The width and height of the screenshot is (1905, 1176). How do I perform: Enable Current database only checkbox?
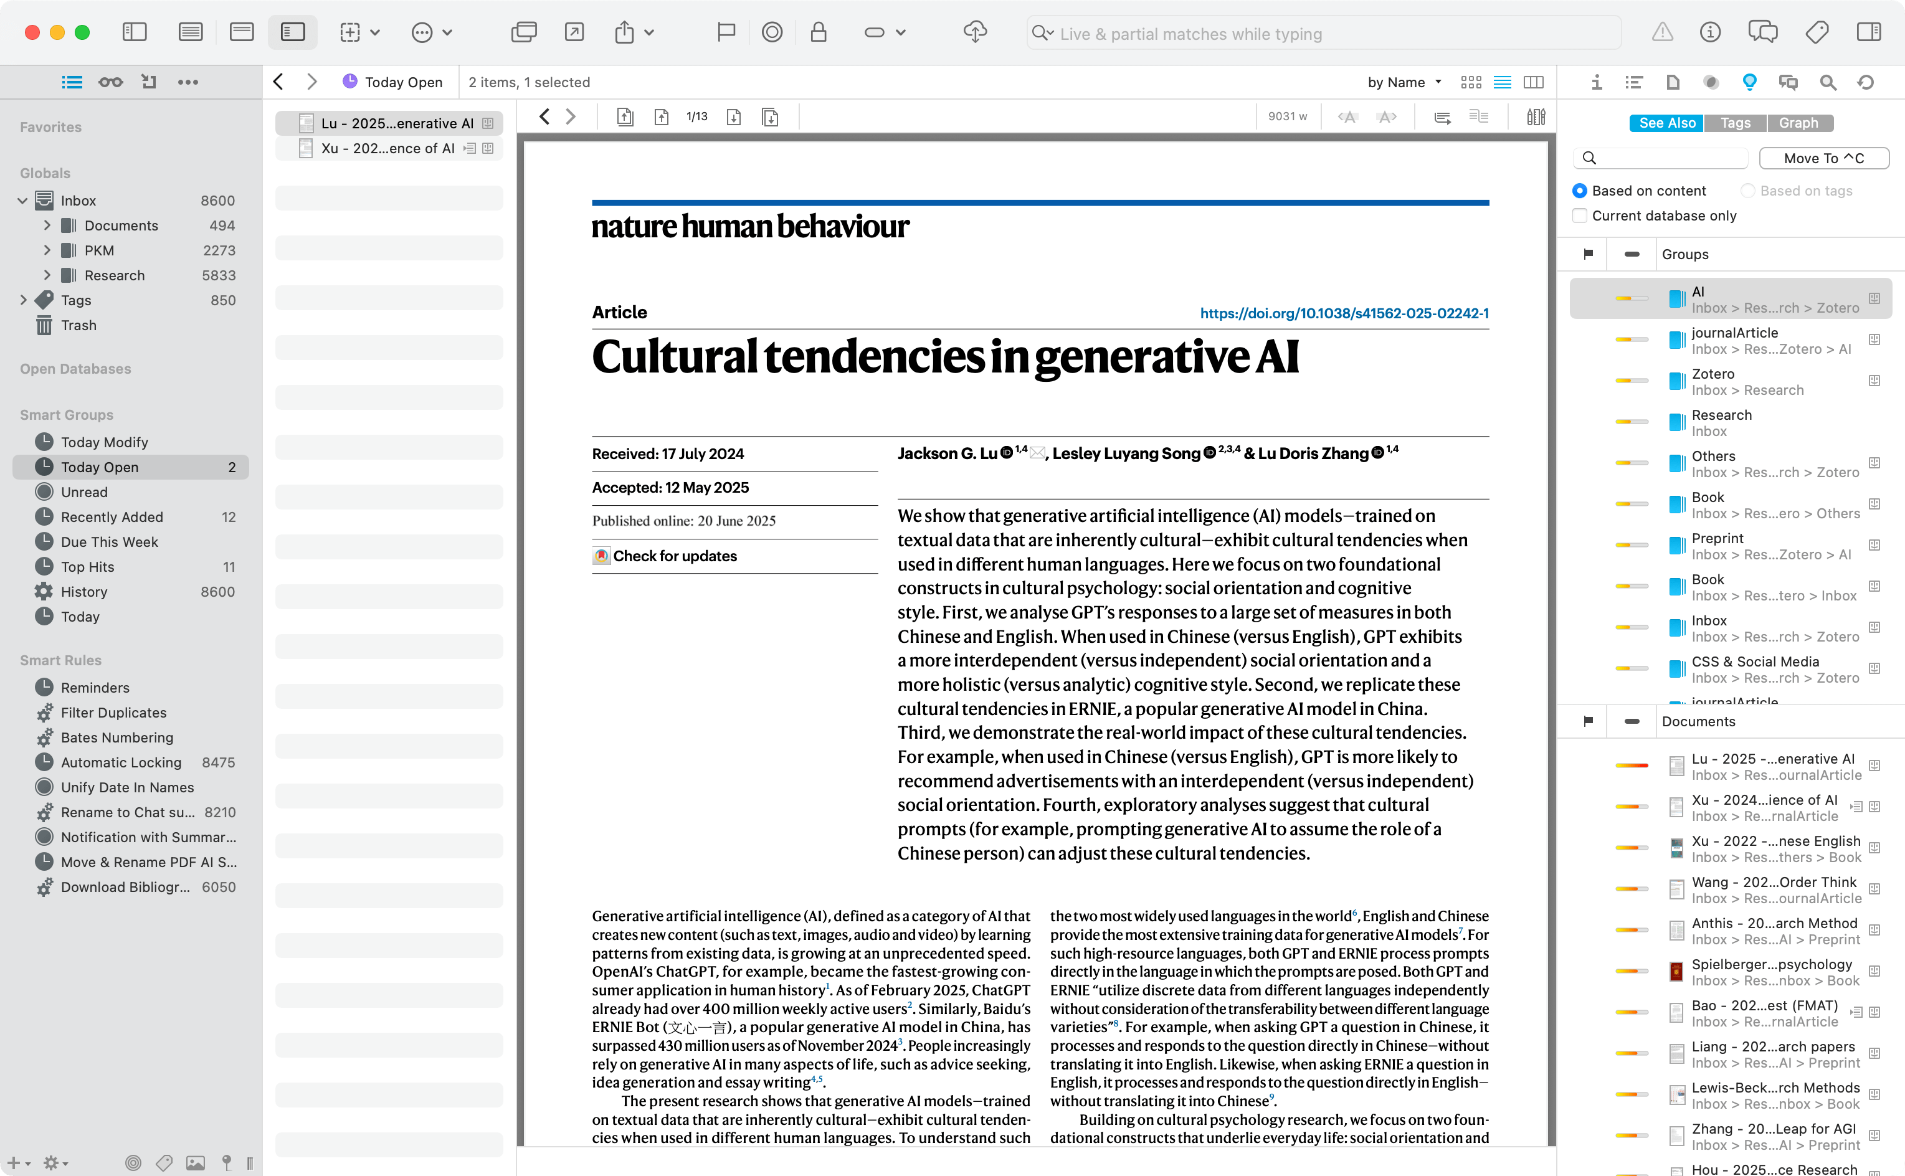pyautogui.click(x=1580, y=216)
